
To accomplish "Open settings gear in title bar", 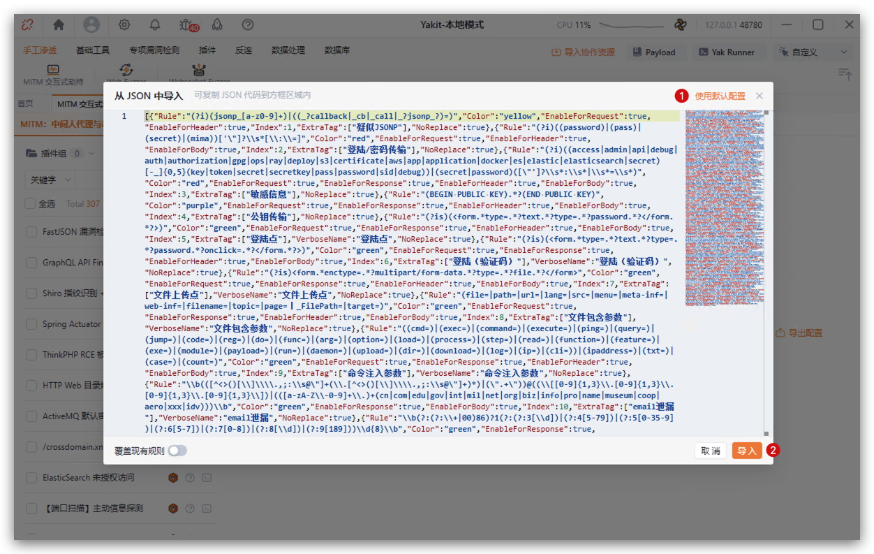I will pyautogui.click(x=124, y=24).
